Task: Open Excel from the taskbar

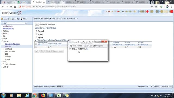Action: (59, 96)
